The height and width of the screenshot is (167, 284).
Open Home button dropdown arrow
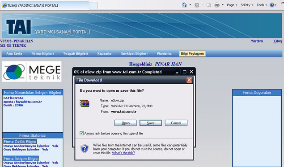[190, 5]
